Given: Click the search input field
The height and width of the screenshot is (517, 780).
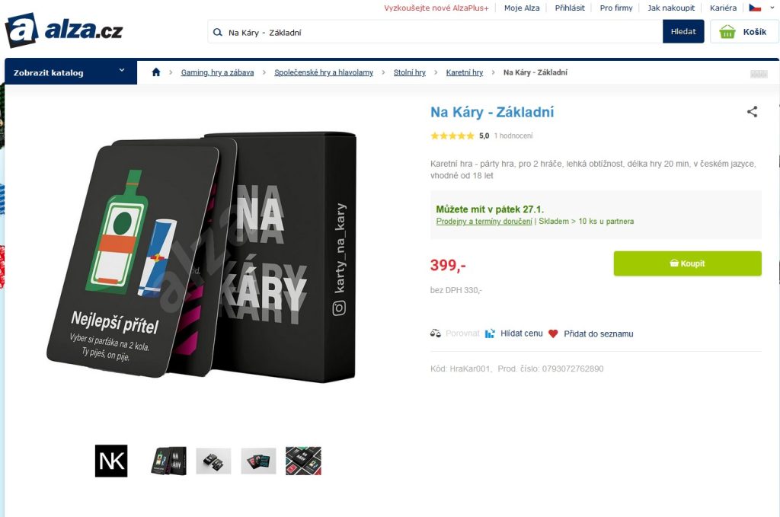Looking at the screenshot, I should [443, 32].
